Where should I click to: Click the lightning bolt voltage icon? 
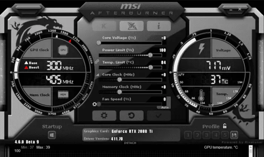201,49
